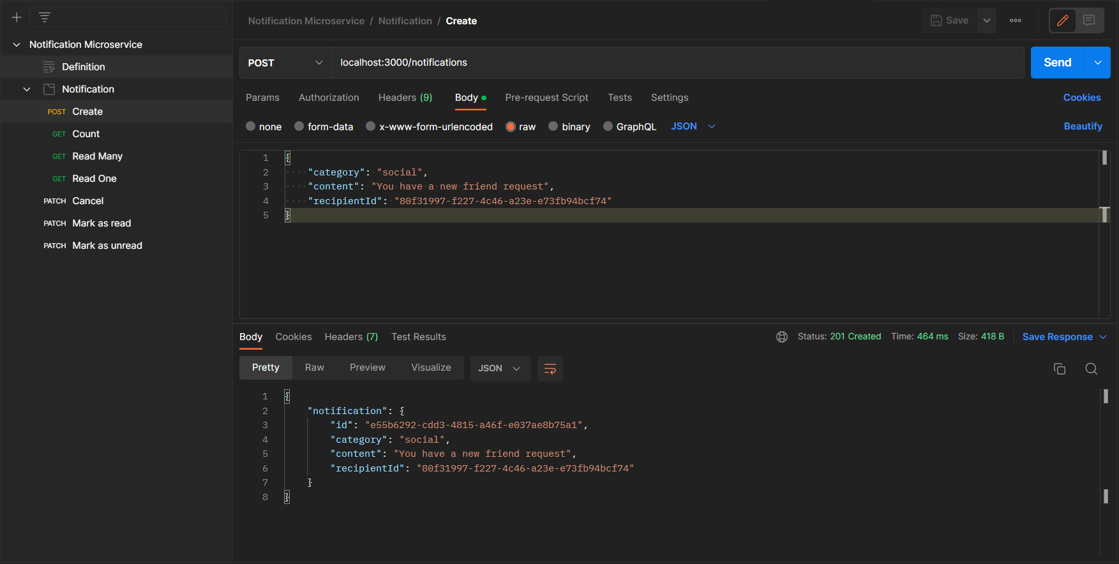Screen dimensions: 1119x564
Task: Open the JSON body format dropdown
Action: tap(693, 126)
